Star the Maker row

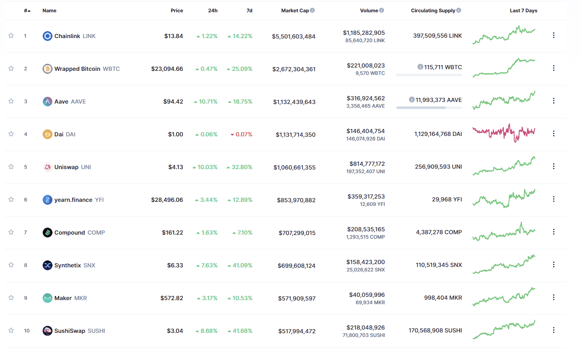point(11,298)
